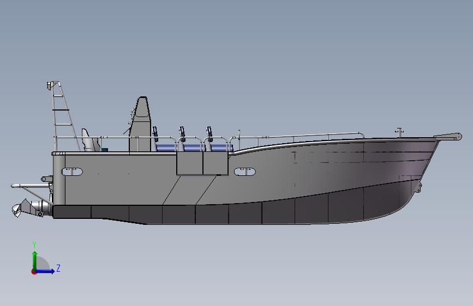Select the oval hull opening near the stern
This screenshot has width=473, height=306.
pos(72,172)
